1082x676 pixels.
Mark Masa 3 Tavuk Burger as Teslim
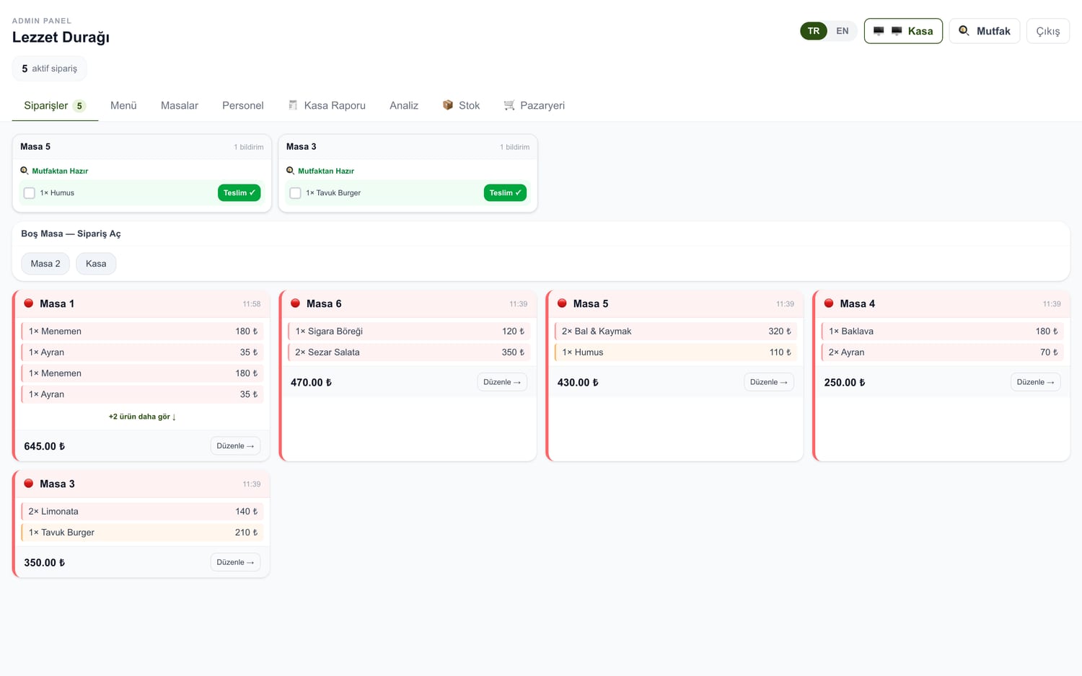[505, 193]
